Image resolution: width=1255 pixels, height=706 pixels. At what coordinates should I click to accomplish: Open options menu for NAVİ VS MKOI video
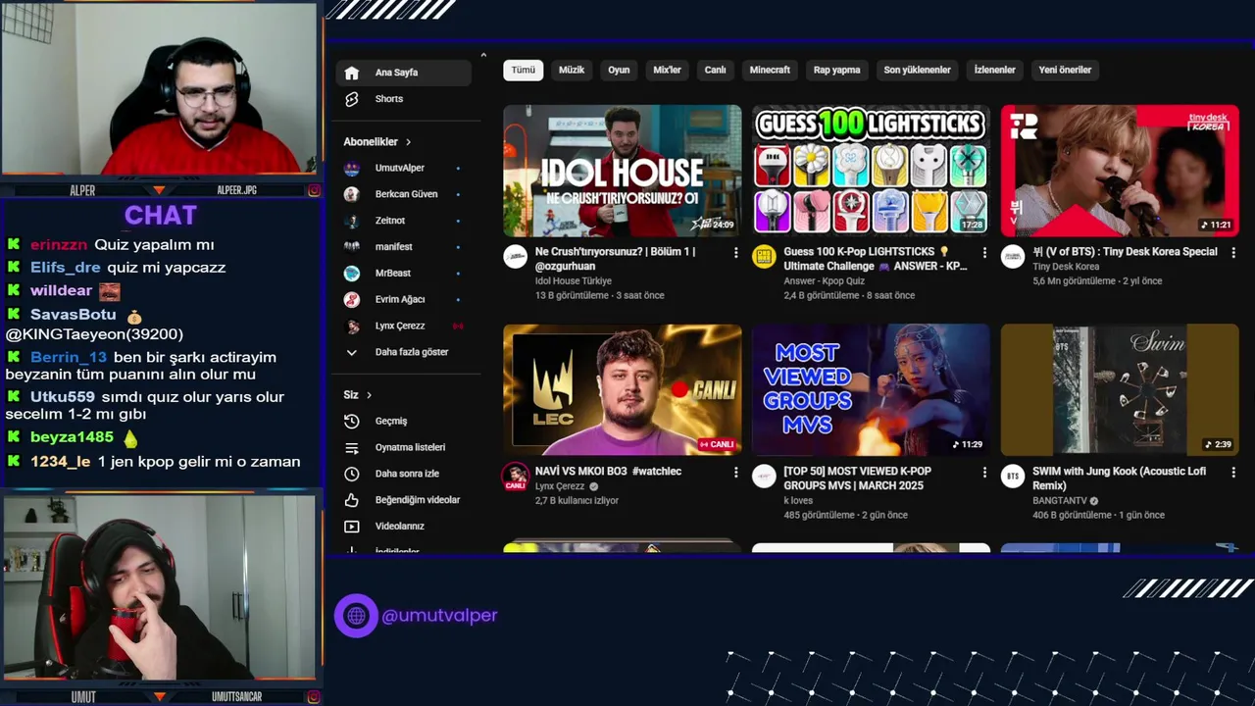coord(735,473)
